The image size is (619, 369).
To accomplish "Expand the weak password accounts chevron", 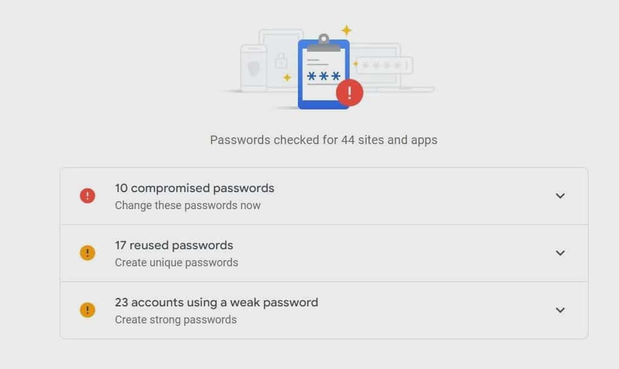I will [x=560, y=310].
